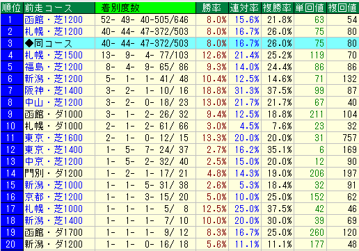The image size is (359, 251).
Task: Select the record 8- 4- 9- 65/ 86
Action: point(147,67)
